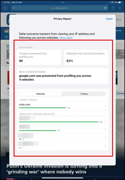Tap Done to close Privacy Report
125x180 pixels.
(x=109, y=19)
